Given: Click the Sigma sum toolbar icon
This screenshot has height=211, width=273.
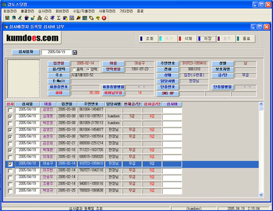Looking at the screenshot, I should point(59,18).
